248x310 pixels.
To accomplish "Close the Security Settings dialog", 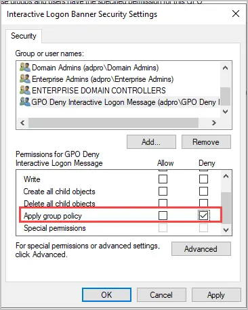I will click(236, 14).
